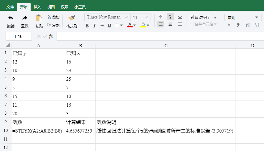Select column B header
The height and width of the screenshot is (151, 264).
click(x=80, y=46)
